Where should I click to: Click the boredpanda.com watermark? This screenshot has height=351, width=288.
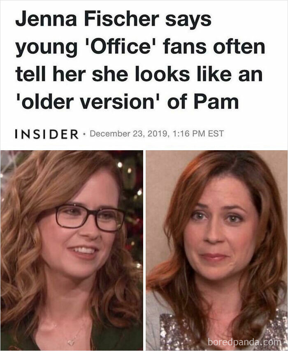click(x=244, y=342)
